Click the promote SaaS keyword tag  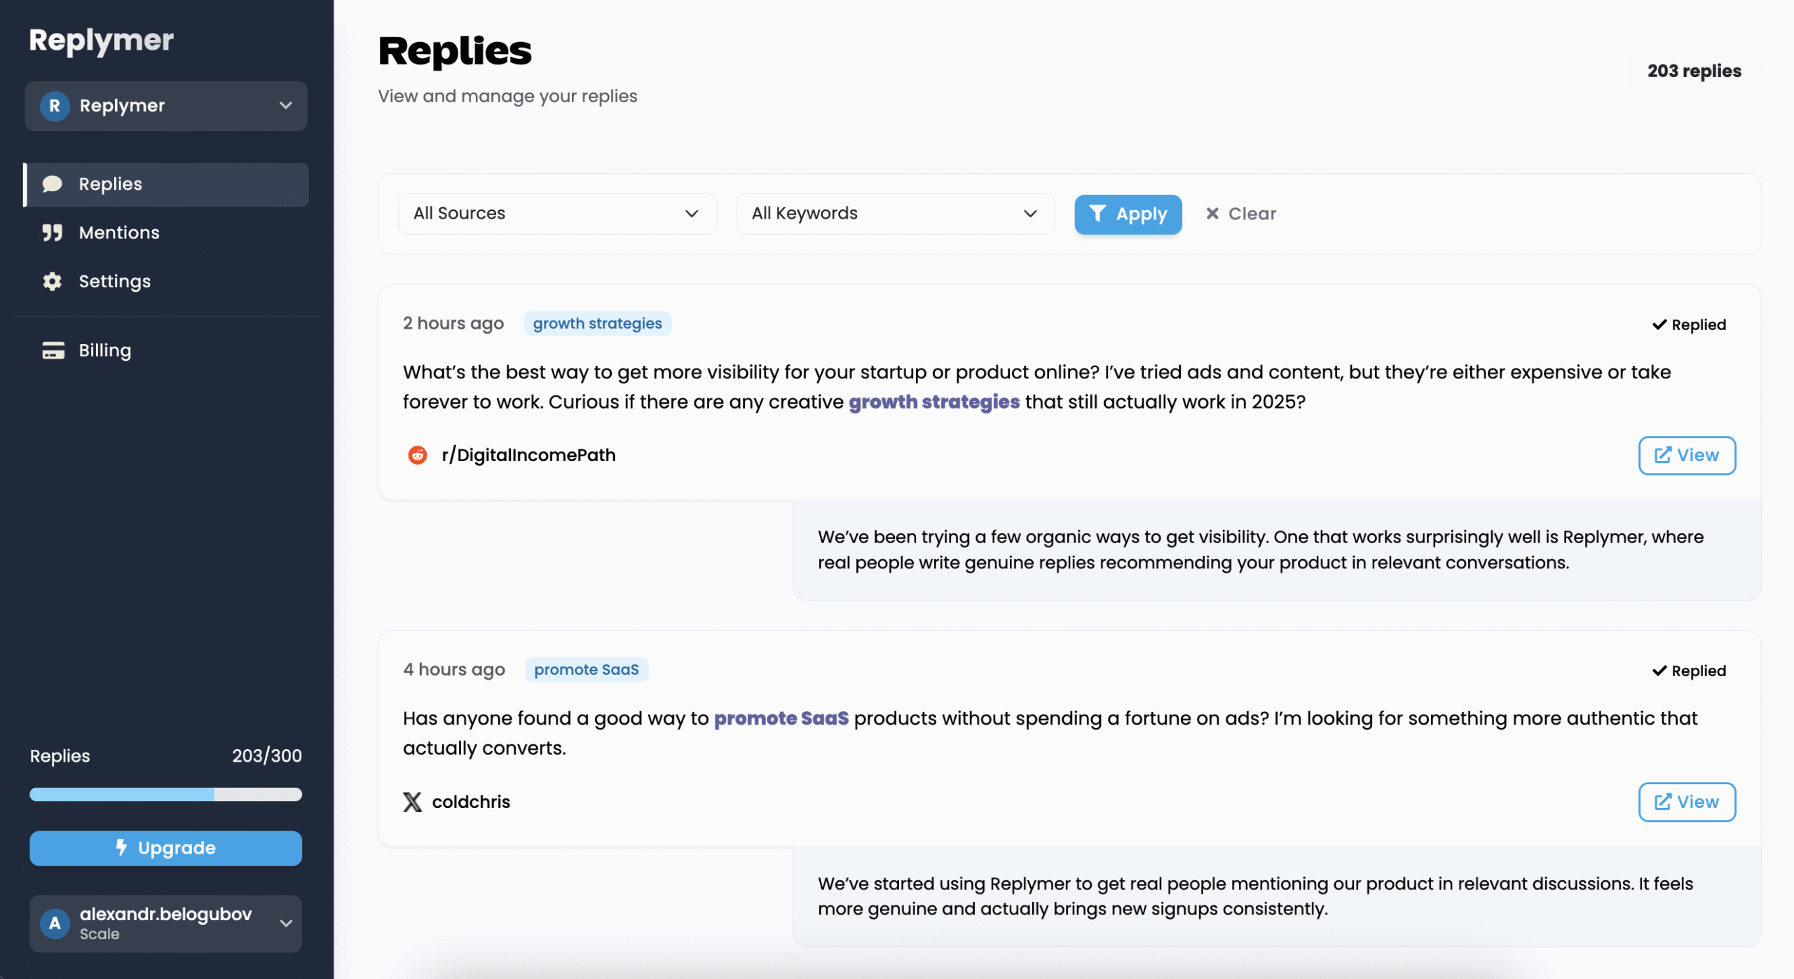[x=586, y=670]
